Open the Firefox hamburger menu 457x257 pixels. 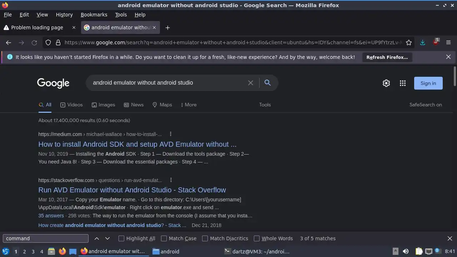[448, 42]
